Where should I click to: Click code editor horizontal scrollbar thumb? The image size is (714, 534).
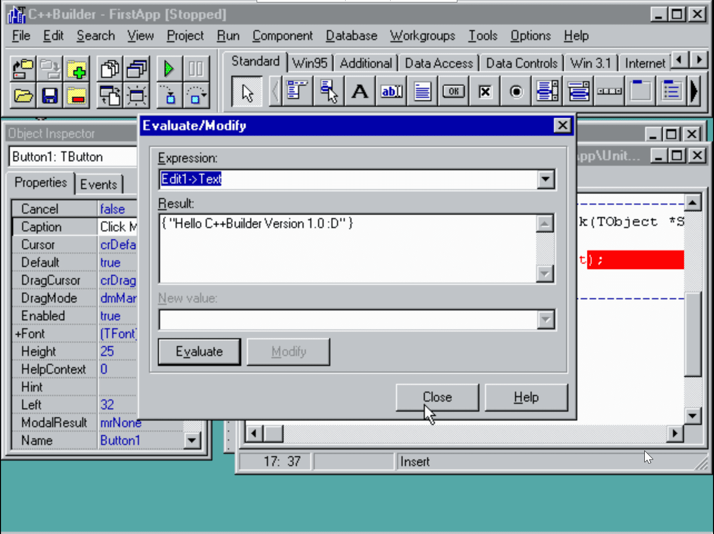point(273,434)
